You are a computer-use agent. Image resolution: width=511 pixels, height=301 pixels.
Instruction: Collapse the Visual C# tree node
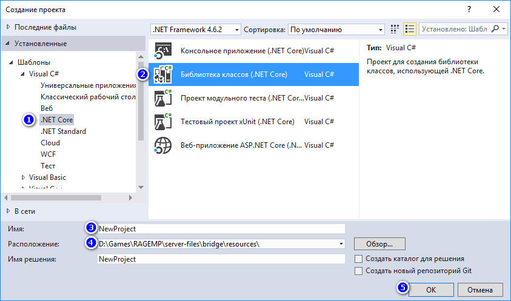click(23, 74)
